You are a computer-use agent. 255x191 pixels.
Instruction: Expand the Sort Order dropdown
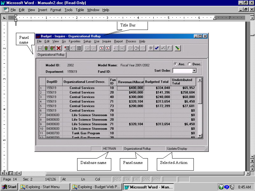point(194,71)
